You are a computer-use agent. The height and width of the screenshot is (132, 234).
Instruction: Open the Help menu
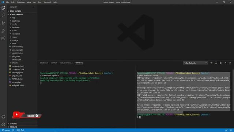(55, 2)
